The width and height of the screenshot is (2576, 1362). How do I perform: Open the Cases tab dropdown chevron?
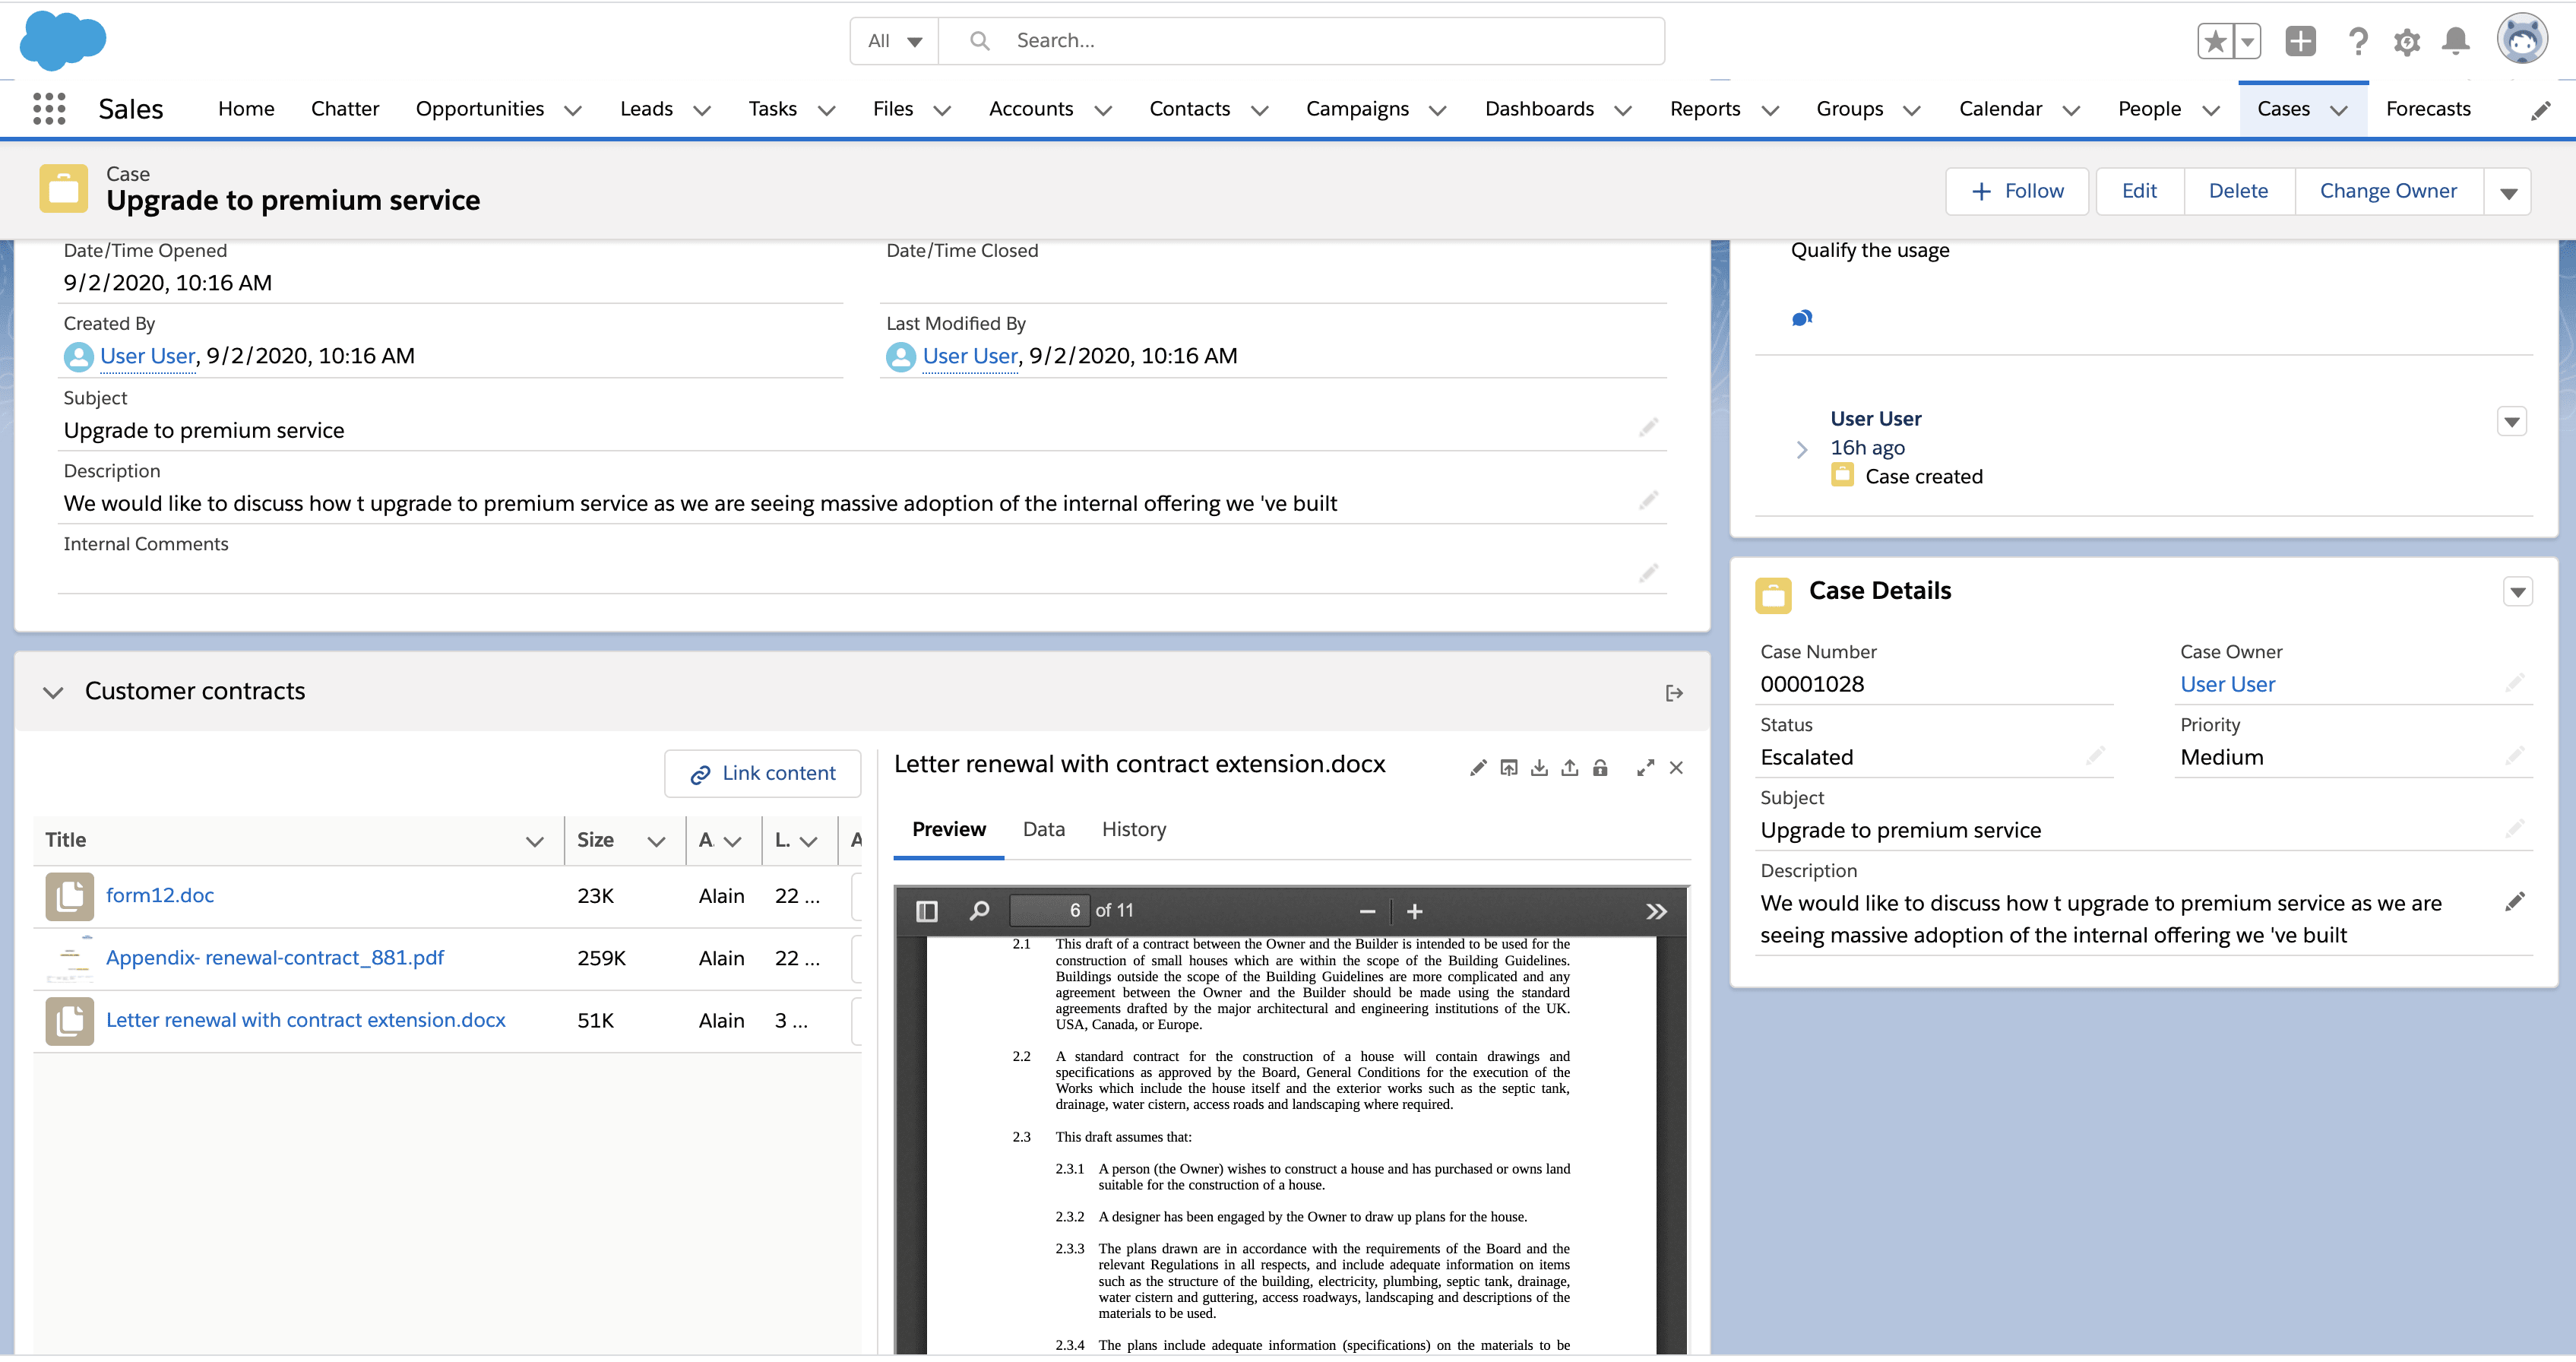click(x=2339, y=110)
